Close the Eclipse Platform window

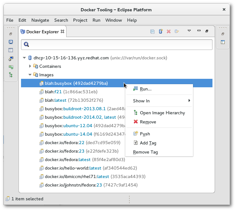tap(224, 9)
